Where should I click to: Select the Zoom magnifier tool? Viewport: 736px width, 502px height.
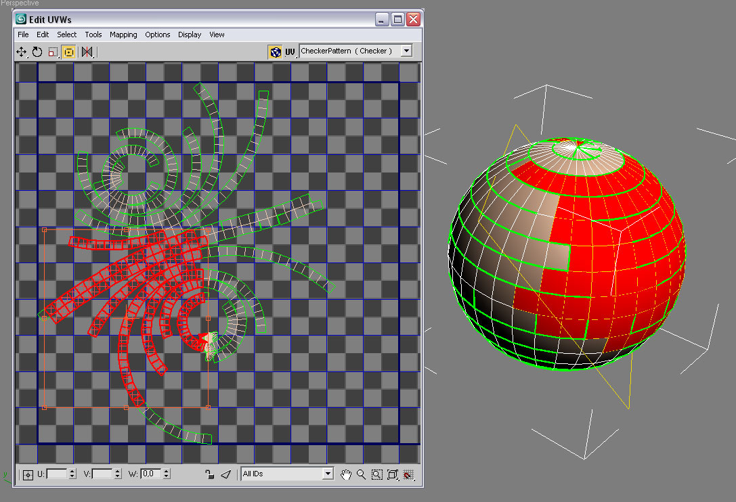click(361, 474)
